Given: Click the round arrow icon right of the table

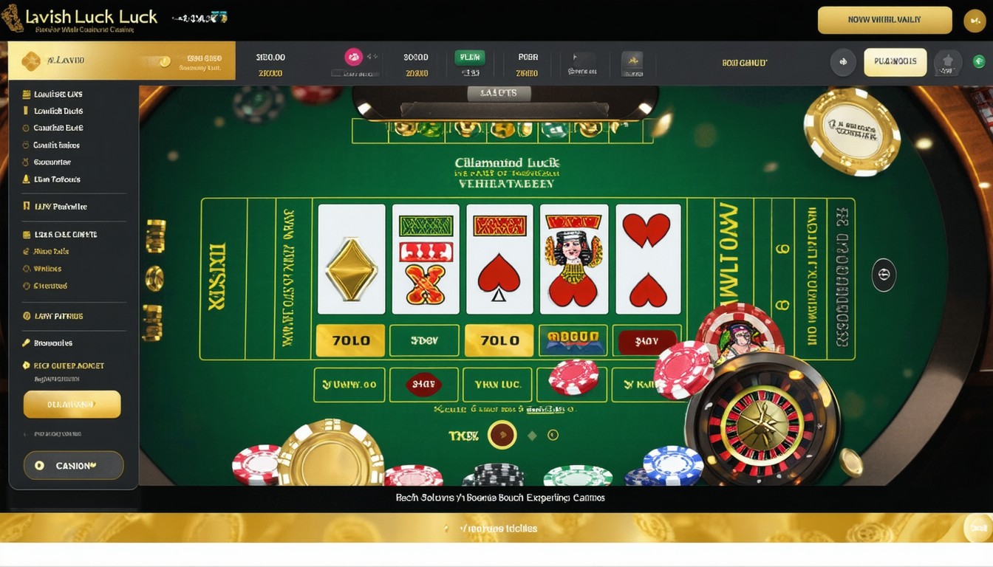Looking at the screenshot, I should (884, 275).
